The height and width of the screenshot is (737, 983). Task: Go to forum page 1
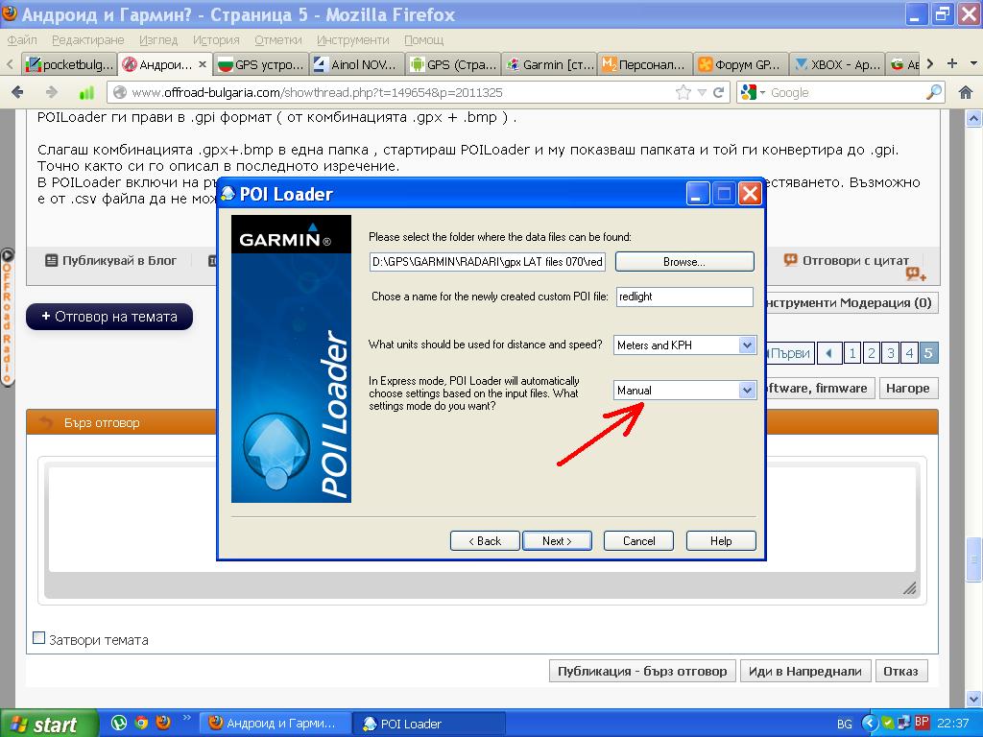[x=852, y=353]
